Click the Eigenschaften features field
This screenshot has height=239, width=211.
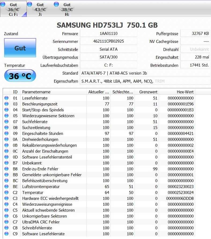(145, 81)
